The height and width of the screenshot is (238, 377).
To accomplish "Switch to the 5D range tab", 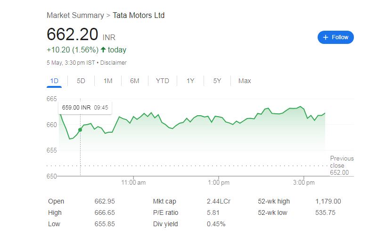I will (81, 81).
